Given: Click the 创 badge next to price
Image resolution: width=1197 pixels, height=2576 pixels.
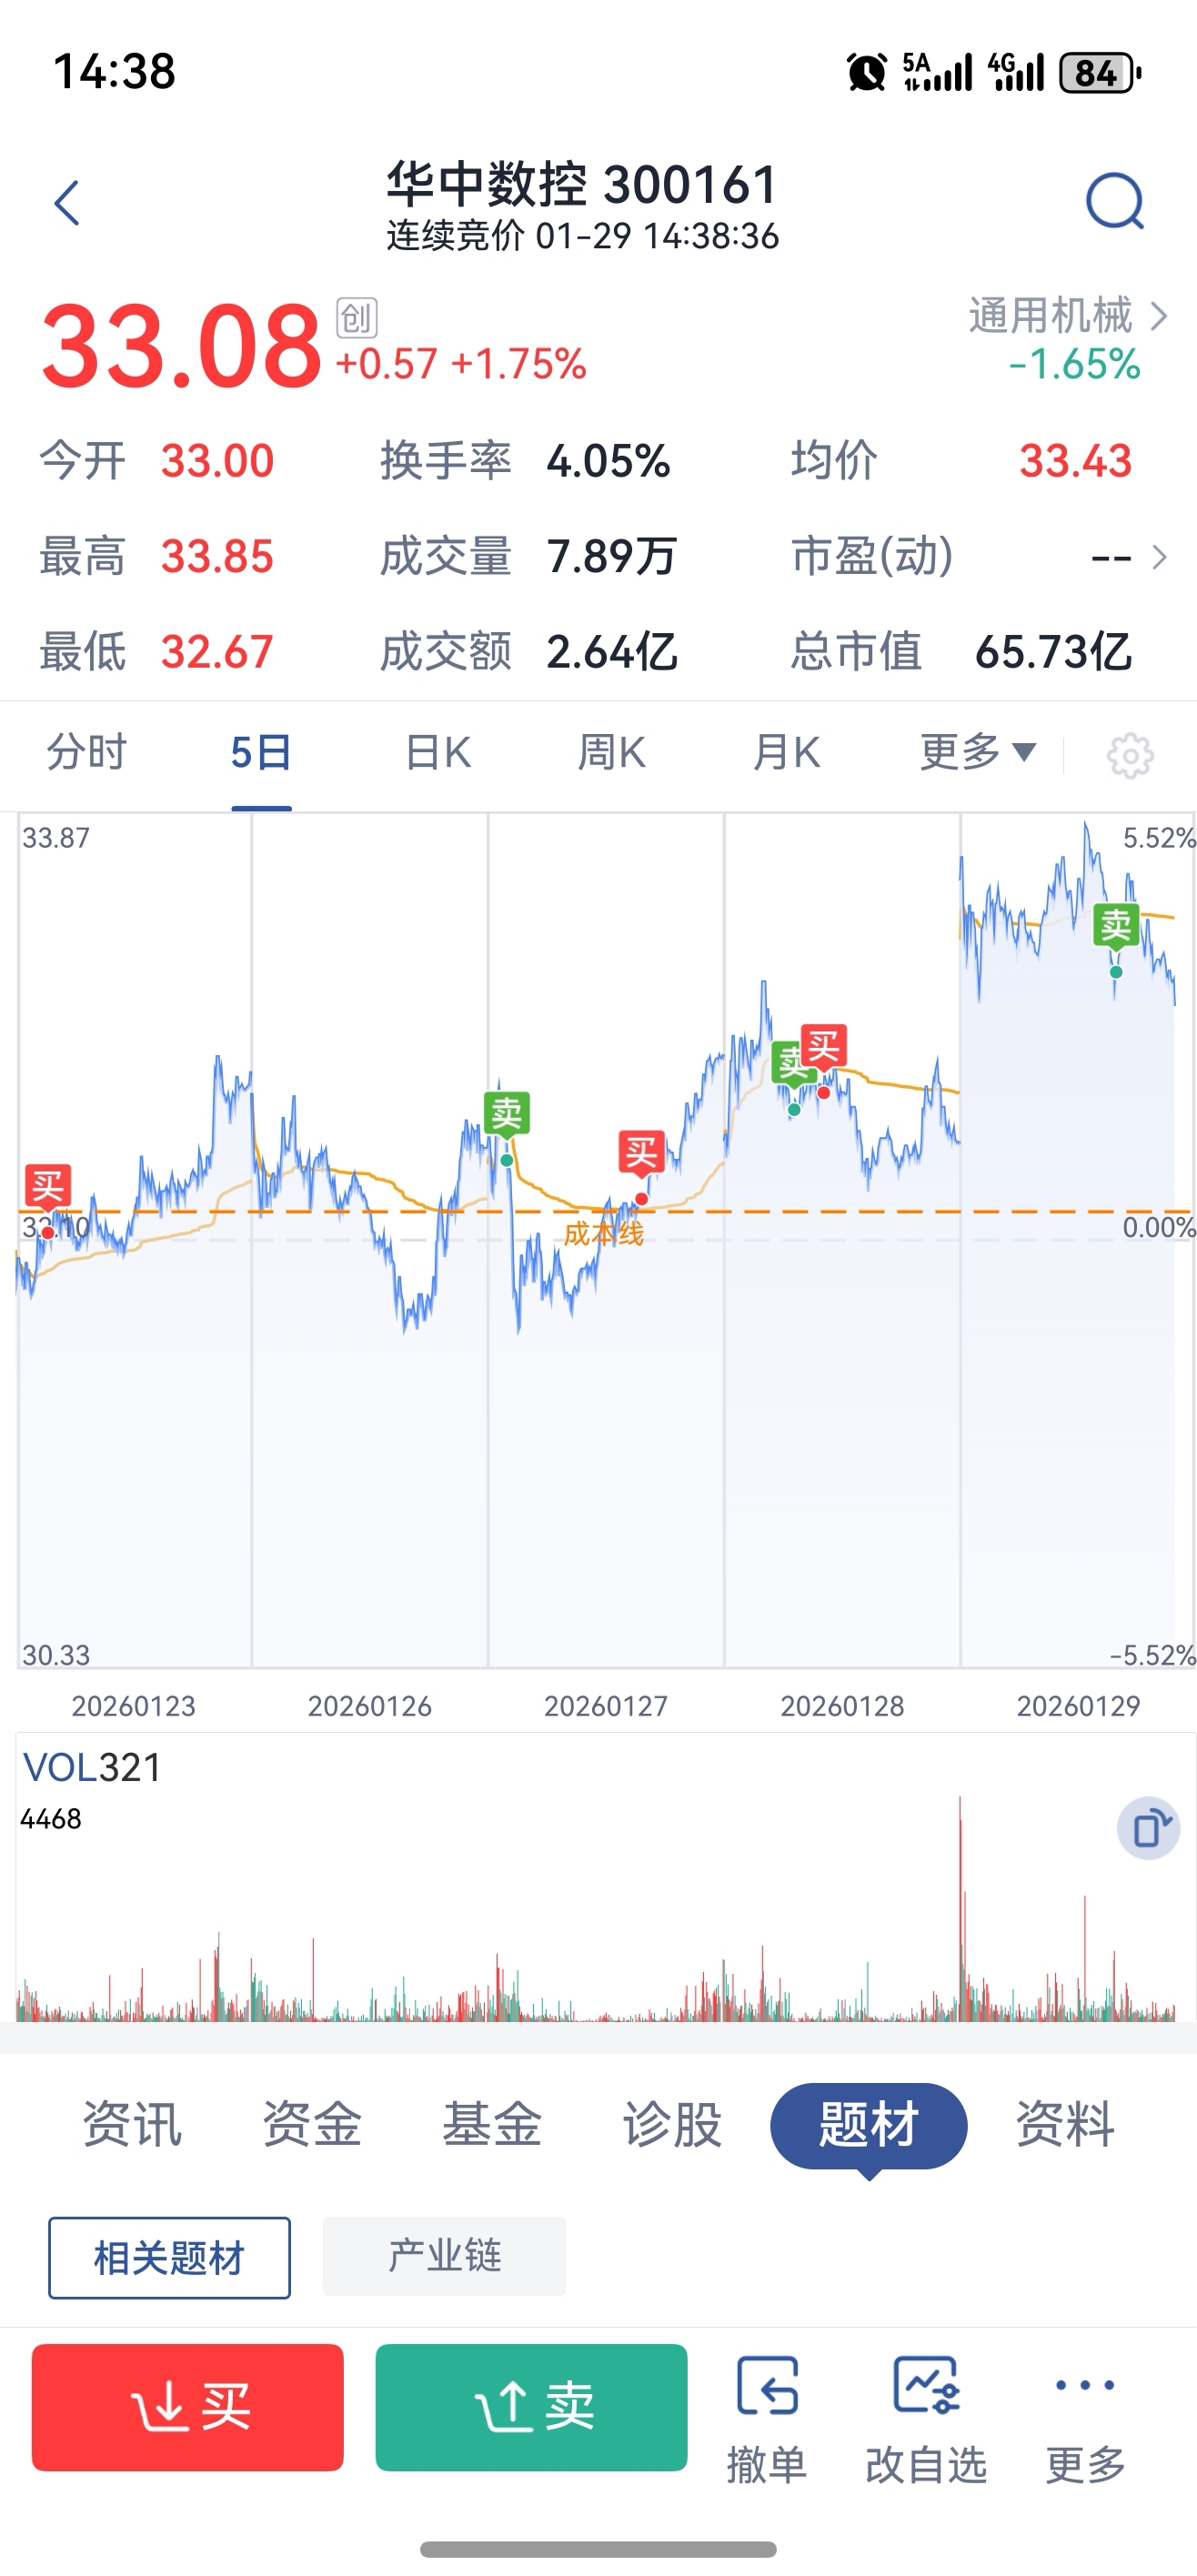Looking at the screenshot, I should pos(357,318).
